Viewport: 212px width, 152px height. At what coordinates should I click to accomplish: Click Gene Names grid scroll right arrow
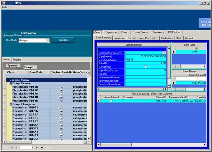click(x=204, y=89)
